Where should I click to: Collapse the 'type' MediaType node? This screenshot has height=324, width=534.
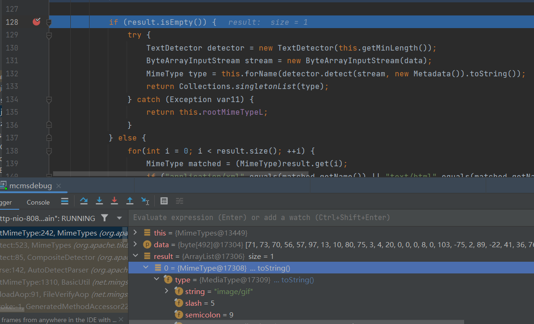pos(156,280)
